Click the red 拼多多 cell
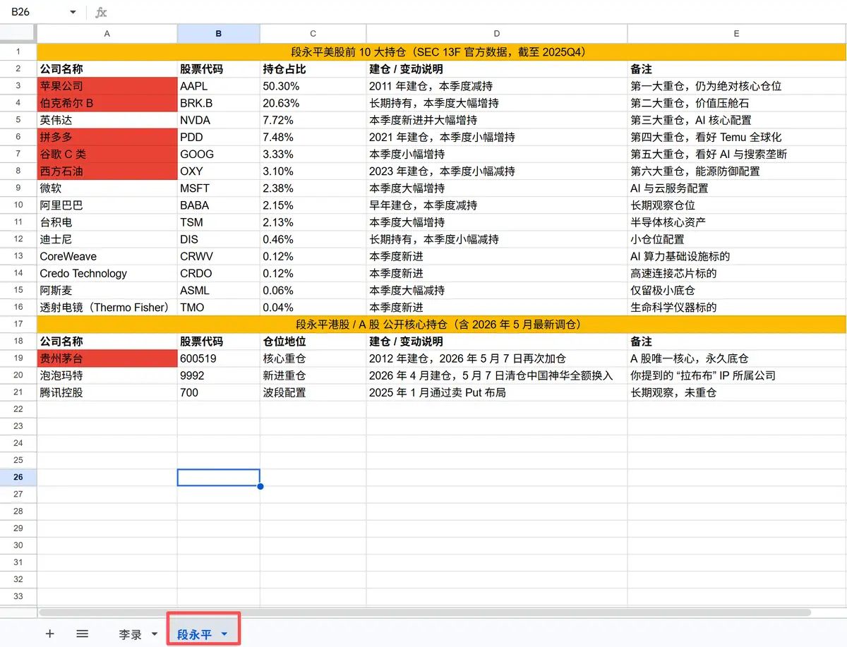This screenshot has width=847, height=647. click(x=107, y=137)
